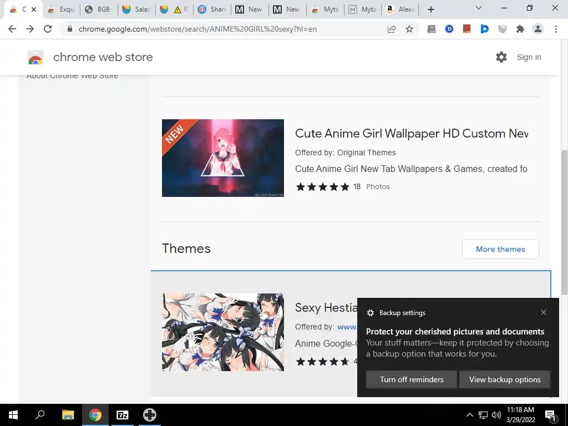Click the Chrome taskbar icon
This screenshot has height=426, width=568.
click(95, 415)
